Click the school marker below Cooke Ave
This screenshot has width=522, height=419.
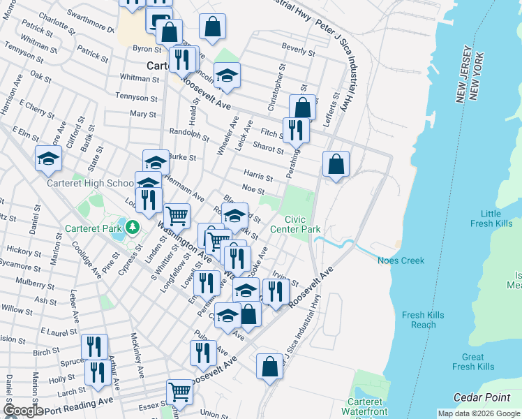click(246, 291)
